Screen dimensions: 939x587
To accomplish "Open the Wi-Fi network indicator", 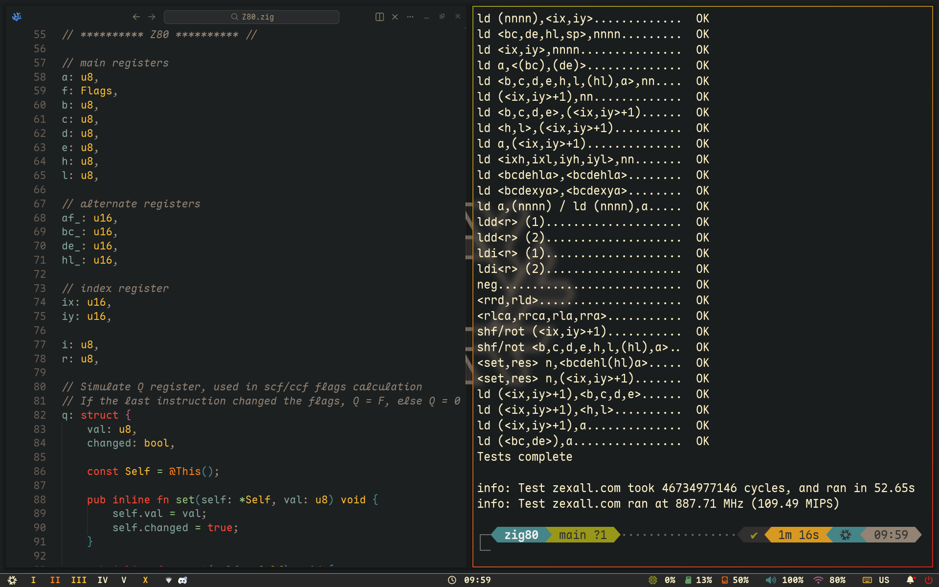I will pyautogui.click(x=818, y=580).
